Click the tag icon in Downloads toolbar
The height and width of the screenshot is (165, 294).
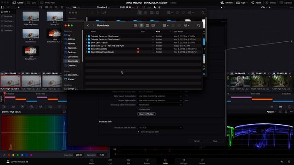pyautogui.click(x=179, y=26)
